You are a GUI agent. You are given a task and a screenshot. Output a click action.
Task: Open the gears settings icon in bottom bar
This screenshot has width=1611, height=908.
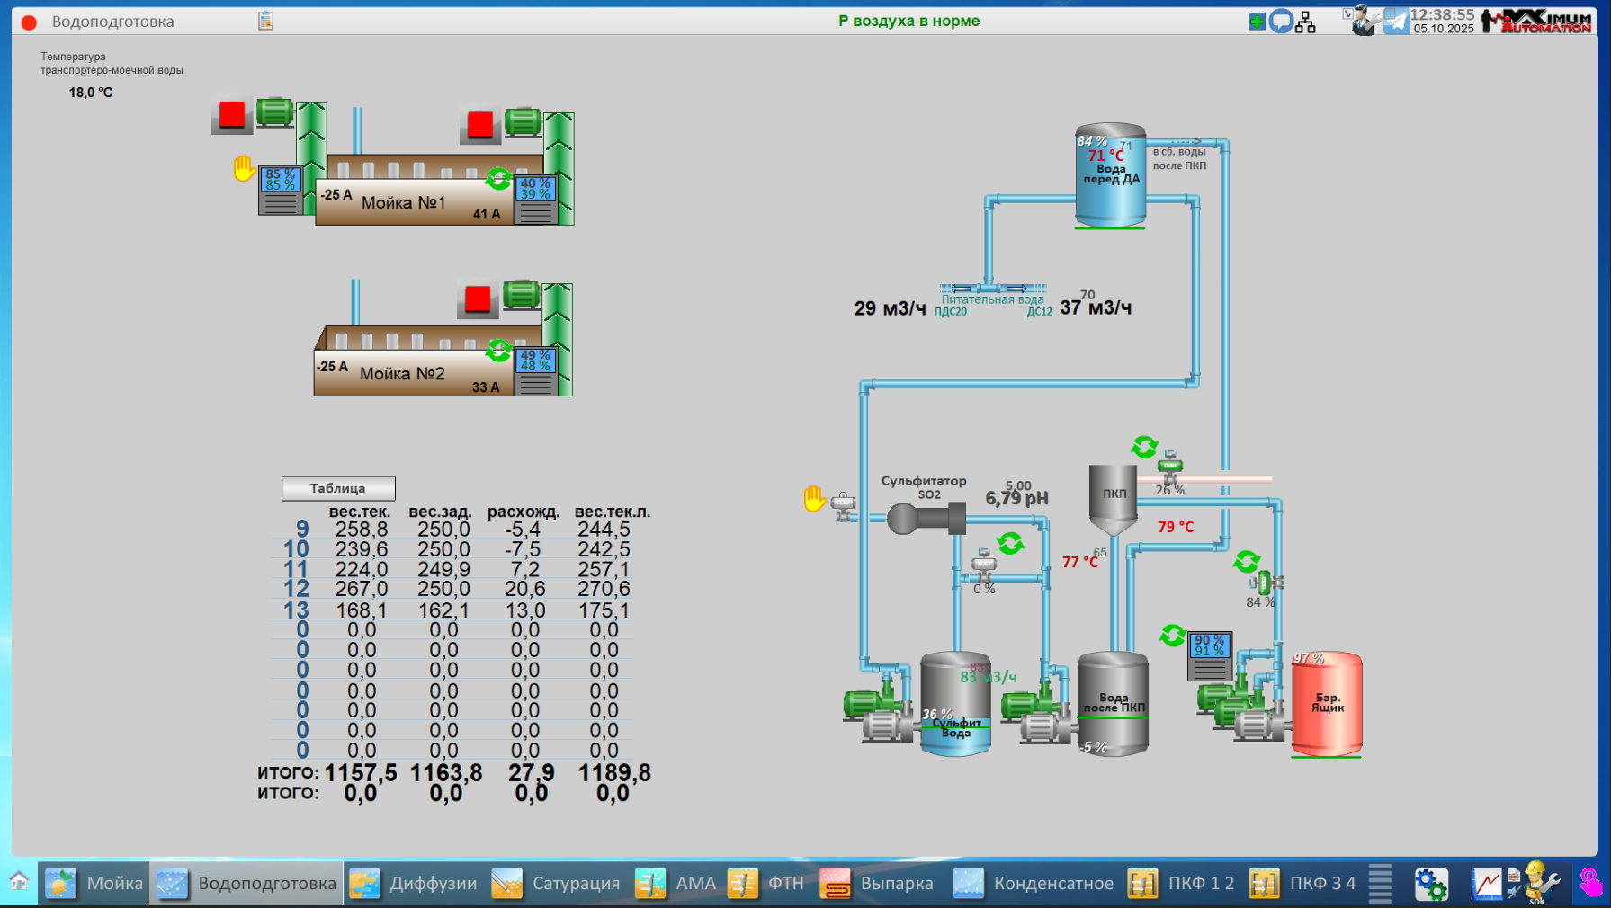coord(1430,884)
